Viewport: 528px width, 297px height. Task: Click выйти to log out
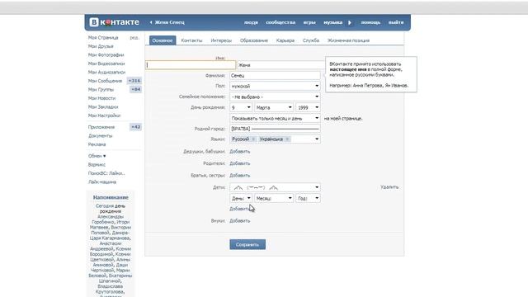396,22
